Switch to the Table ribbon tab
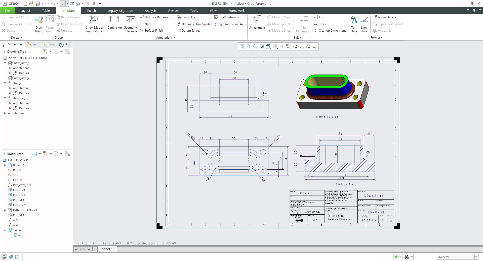This screenshot has width=483, height=261. 46,11
